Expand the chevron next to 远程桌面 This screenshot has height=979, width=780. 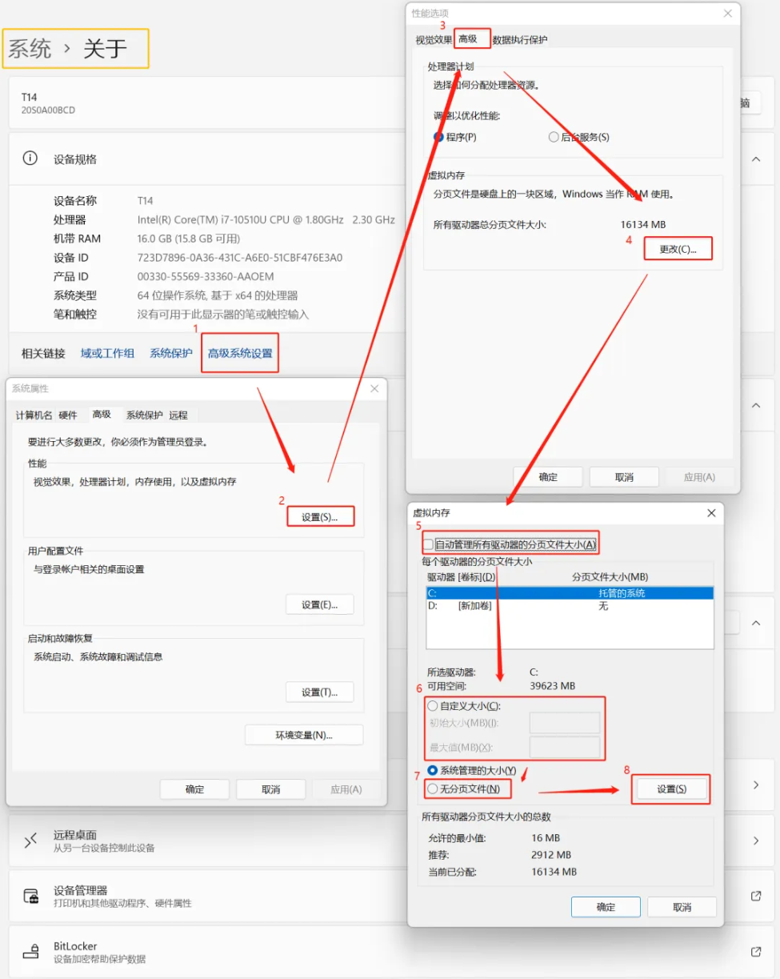point(755,841)
